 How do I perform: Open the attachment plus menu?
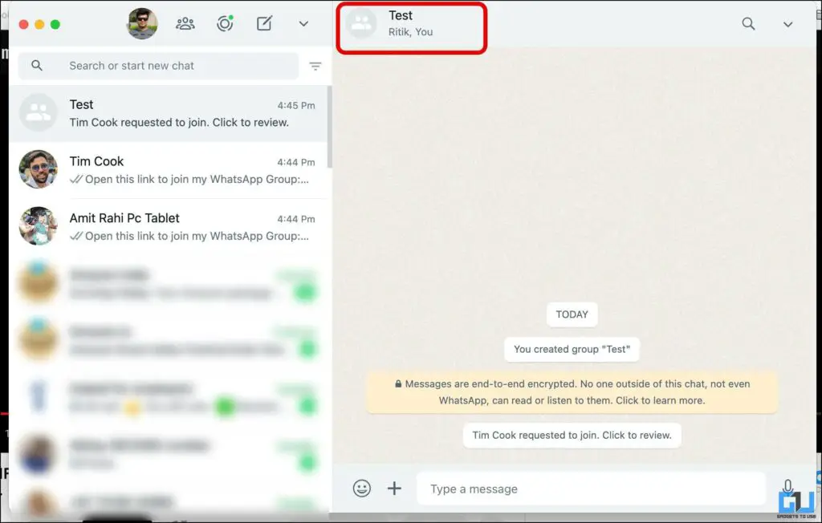[394, 489]
